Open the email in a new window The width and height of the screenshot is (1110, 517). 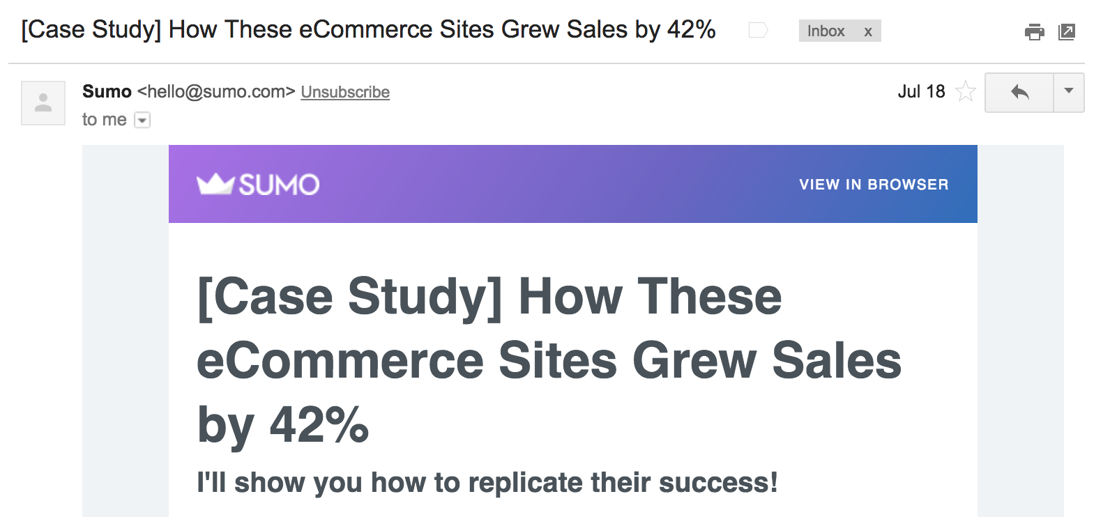coord(1067,31)
